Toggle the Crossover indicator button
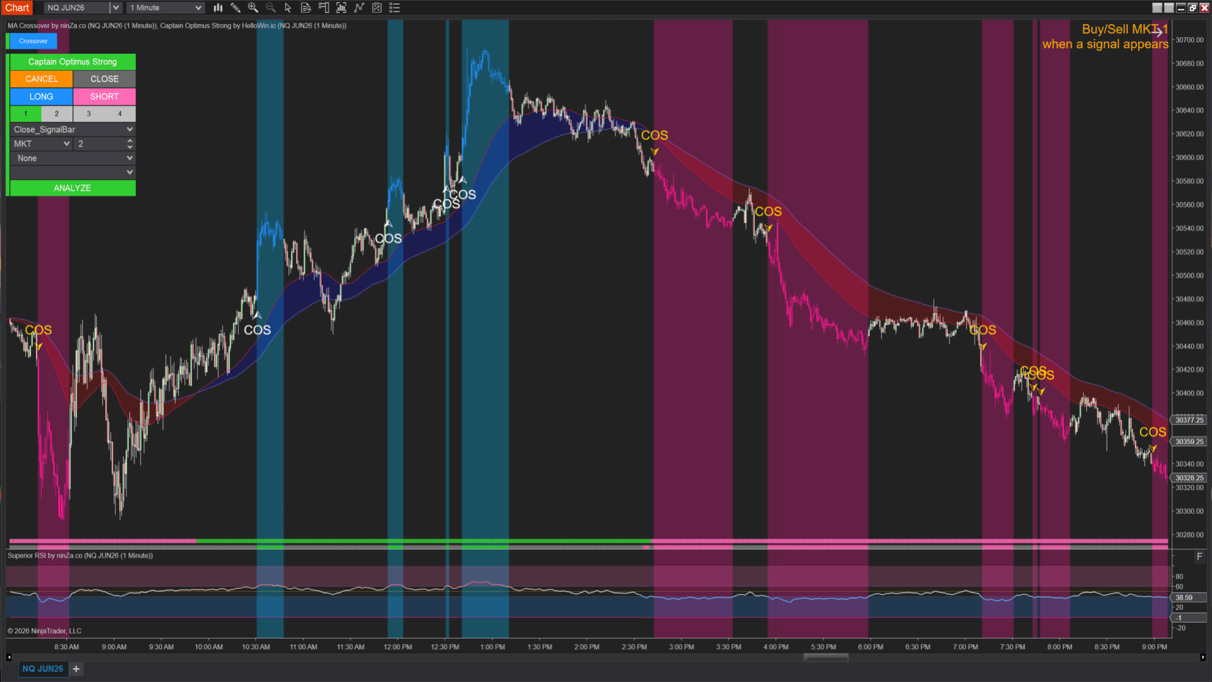Image resolution: width=1212 pixels, height=682 pixels. coord(33,41)
